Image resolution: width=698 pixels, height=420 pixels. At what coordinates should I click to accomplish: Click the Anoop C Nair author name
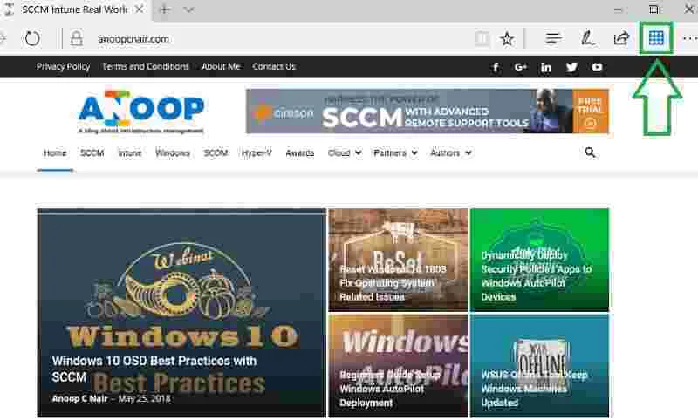click(79, 399)
